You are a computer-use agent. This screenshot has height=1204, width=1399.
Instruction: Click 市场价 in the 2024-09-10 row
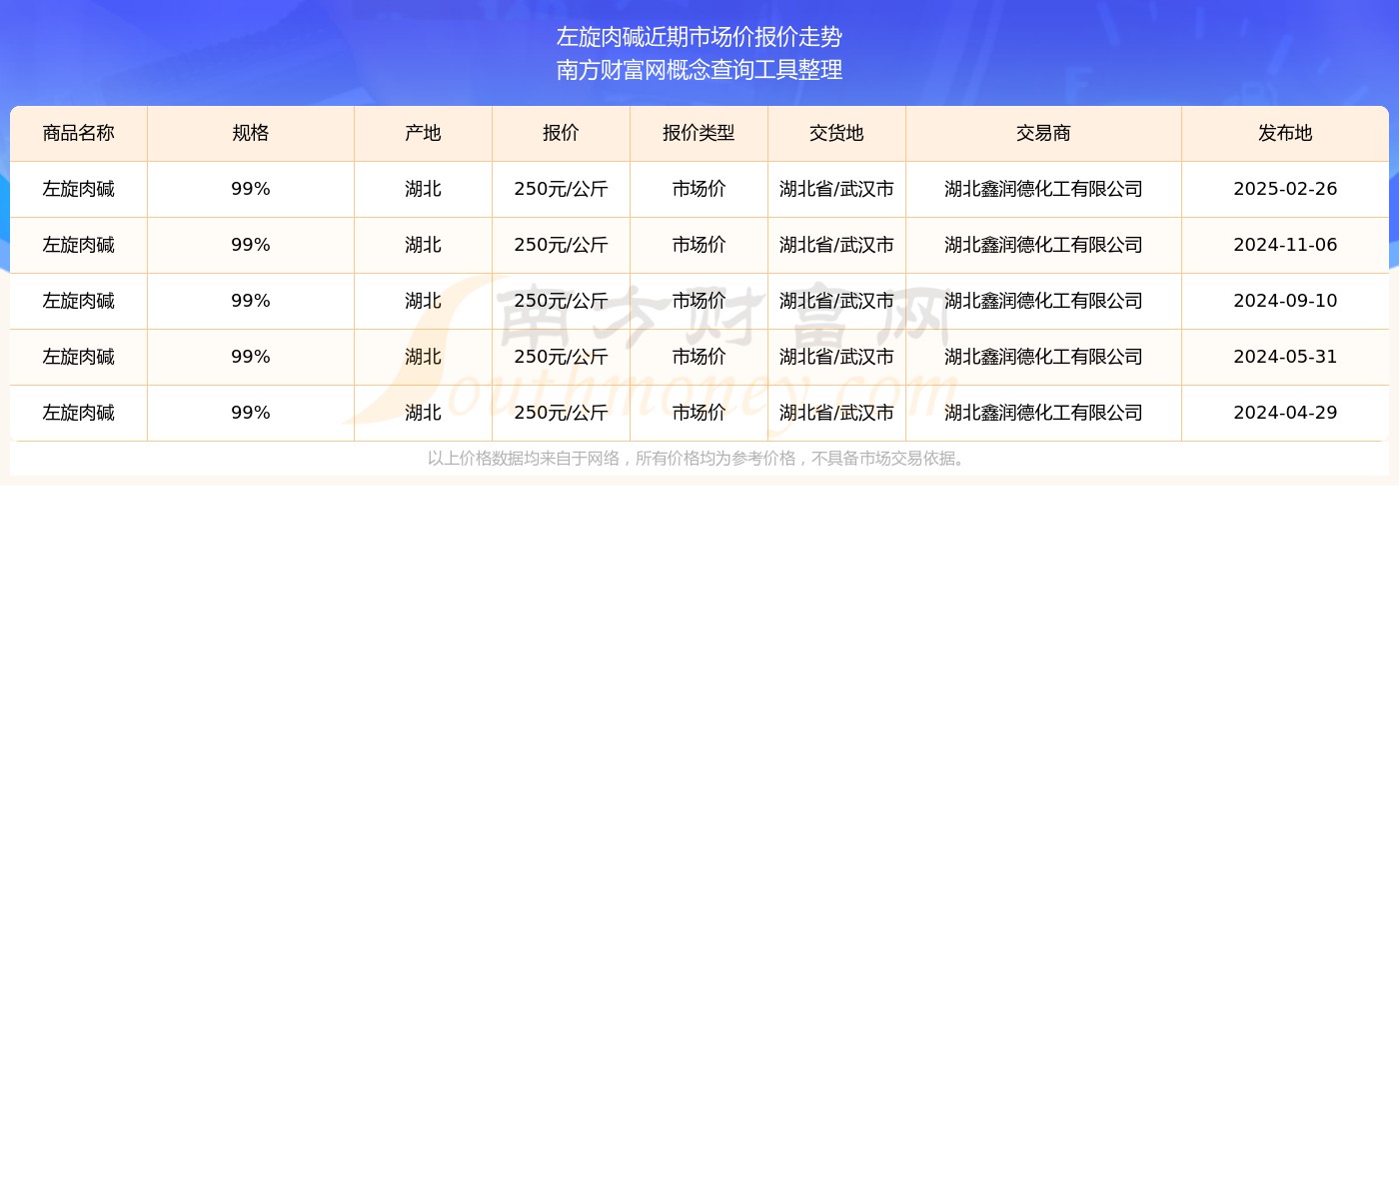[699, 301]
